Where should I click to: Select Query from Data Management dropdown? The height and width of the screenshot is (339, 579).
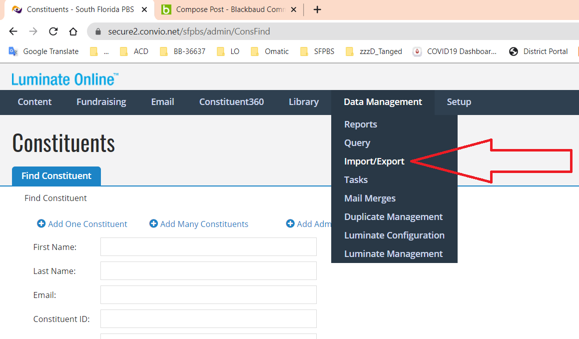click(357, 142)
